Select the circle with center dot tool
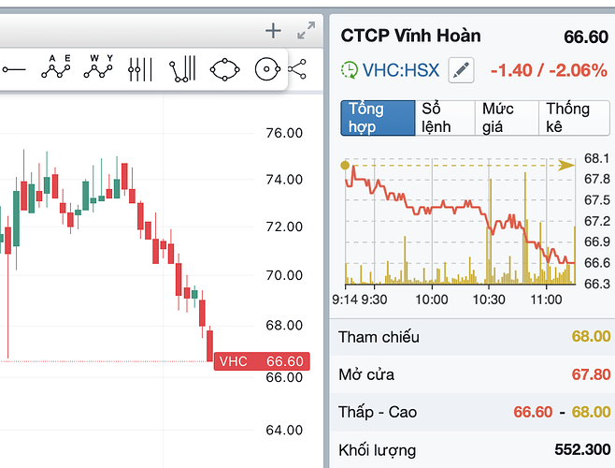Screen dimensions: 615x468 [x=267, y=68]
